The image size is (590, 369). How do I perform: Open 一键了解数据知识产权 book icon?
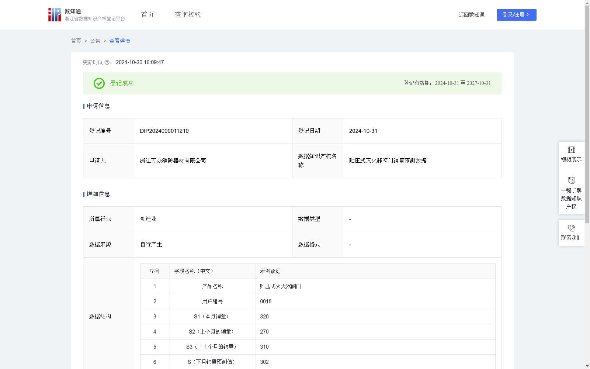(571, 180)
